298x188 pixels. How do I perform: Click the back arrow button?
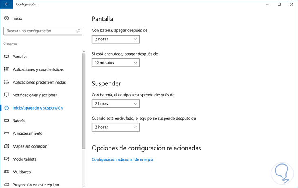click(6, 4)
